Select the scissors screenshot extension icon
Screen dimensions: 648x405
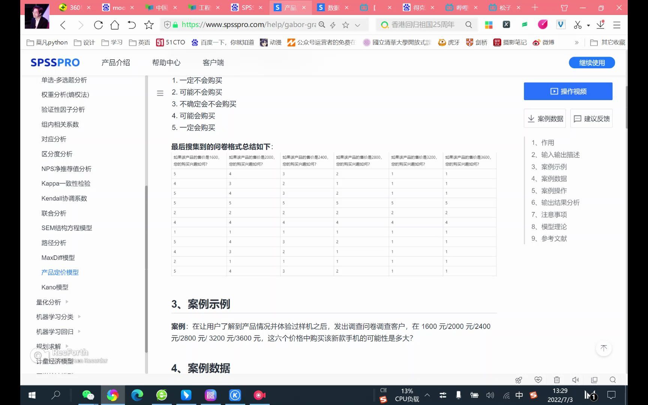(x=578, y=24)
